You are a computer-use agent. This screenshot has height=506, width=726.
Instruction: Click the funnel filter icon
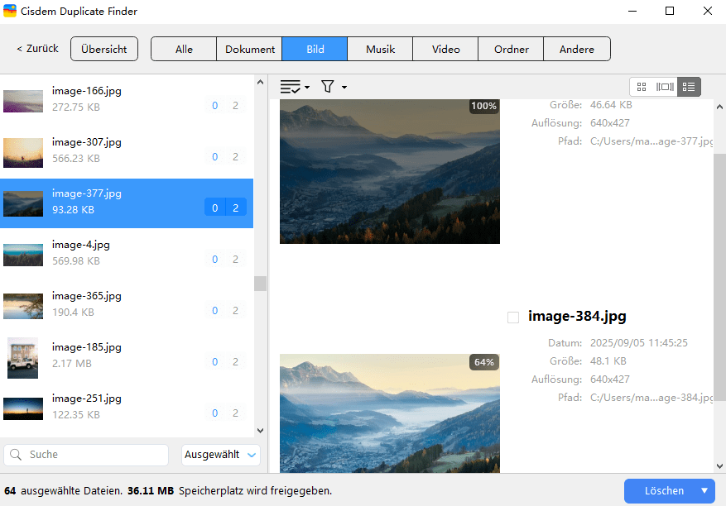coord(328,87)
